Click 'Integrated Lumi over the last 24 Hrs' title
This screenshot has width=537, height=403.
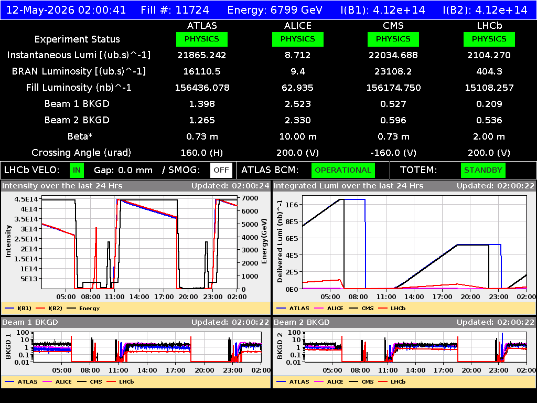[x=349, y=186]
